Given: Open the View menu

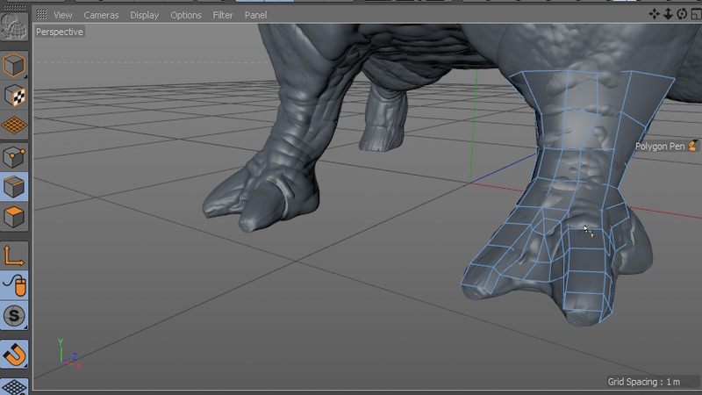Looking at the screenshot, I should pos(62,15).
